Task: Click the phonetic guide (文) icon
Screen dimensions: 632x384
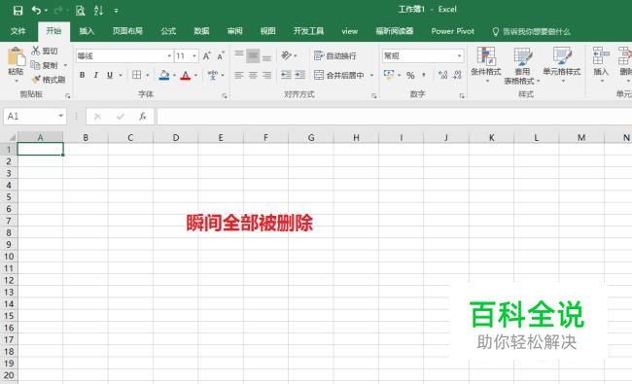Action: point(212,75)
